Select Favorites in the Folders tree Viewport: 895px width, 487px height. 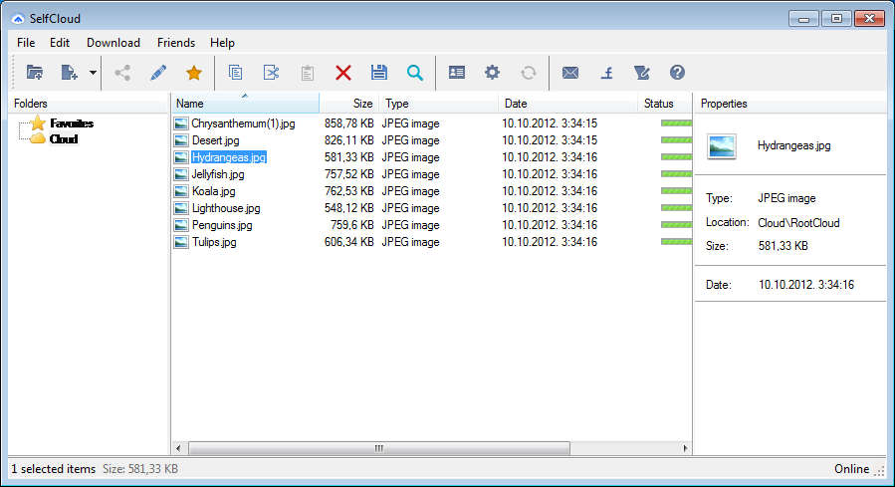[72, 123]
